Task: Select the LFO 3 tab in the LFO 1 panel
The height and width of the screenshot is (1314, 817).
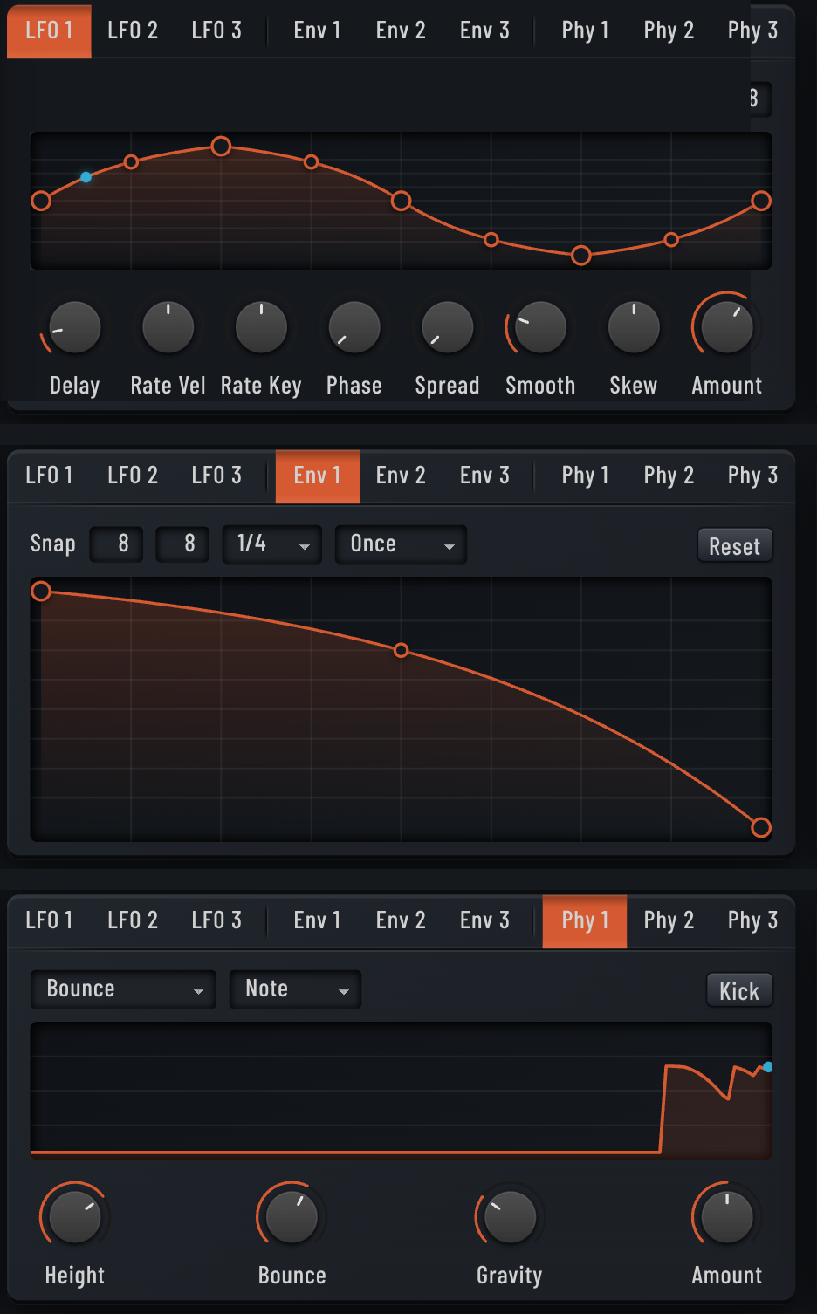Action: click(216, 31)
